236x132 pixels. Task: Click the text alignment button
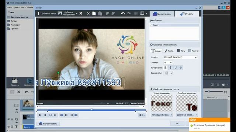[166, 73]
